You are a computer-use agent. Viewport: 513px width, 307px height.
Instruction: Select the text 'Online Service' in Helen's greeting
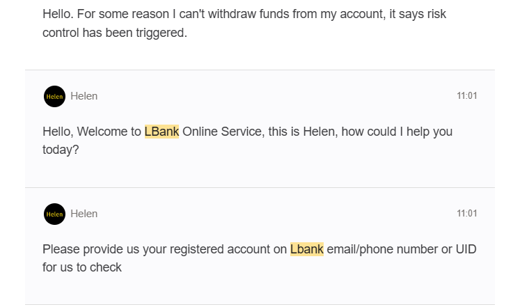point(223,132)
